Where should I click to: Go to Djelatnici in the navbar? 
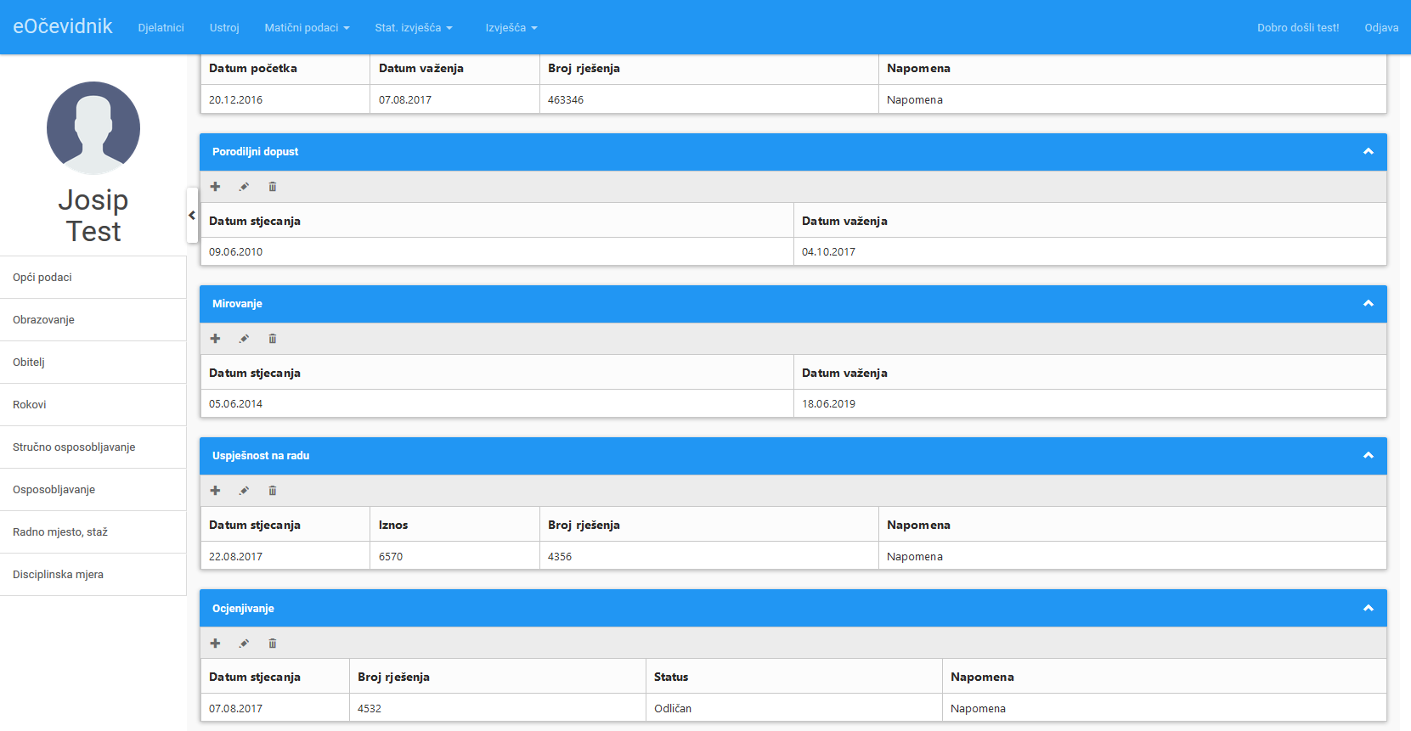[161, 28]
